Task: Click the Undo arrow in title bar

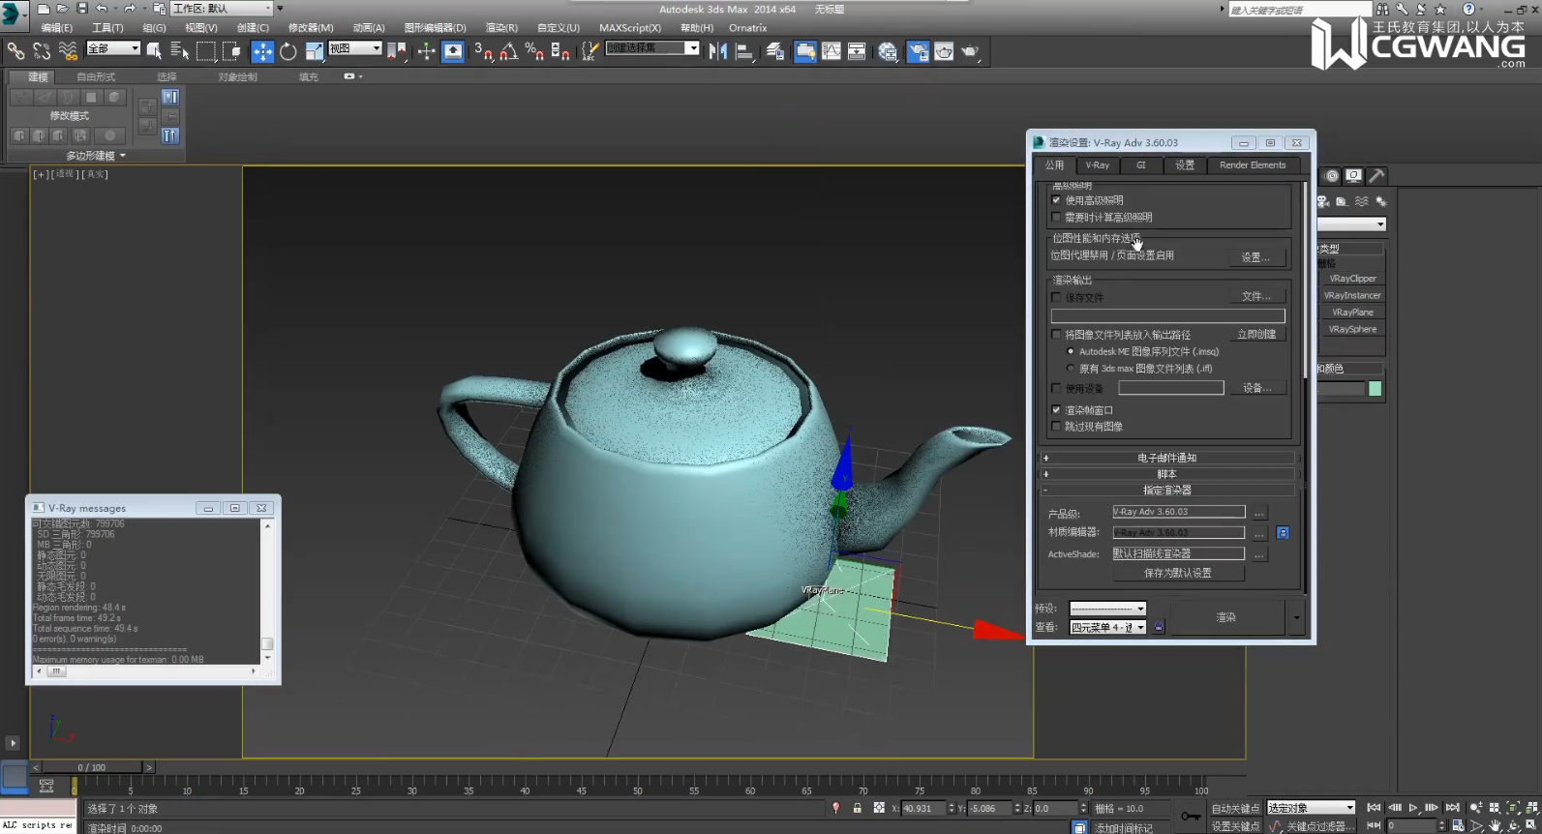Action: tap(101, 8)
